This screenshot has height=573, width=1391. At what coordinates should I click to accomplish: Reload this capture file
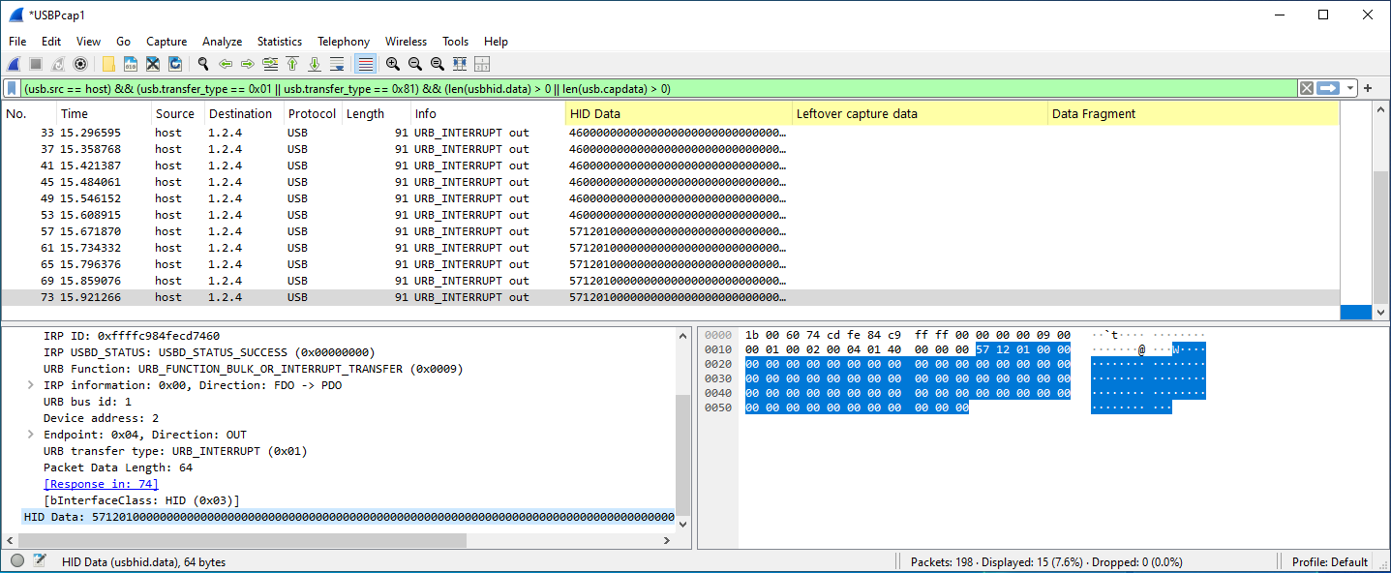176,64
